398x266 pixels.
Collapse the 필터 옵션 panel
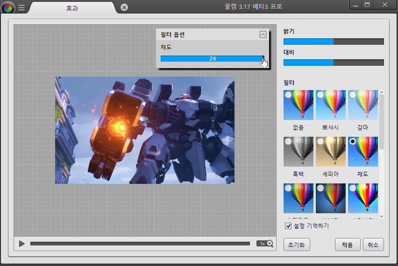[263, 35]
